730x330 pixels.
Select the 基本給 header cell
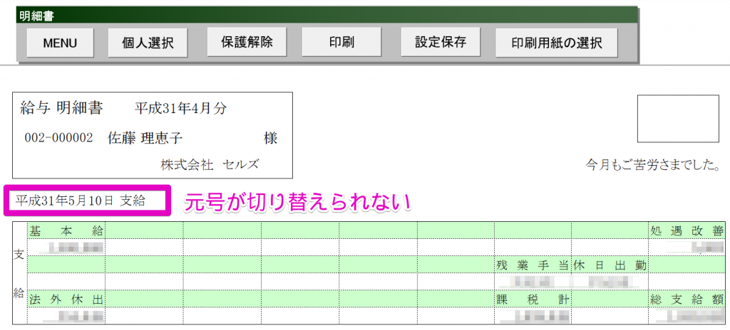point(66,230)
